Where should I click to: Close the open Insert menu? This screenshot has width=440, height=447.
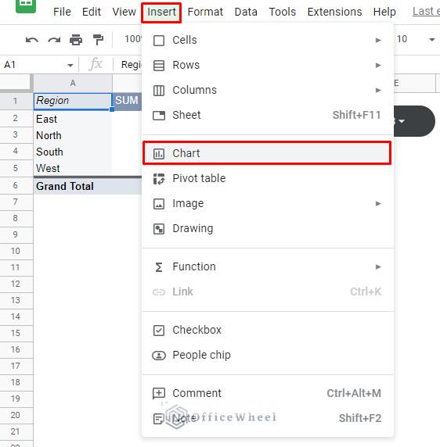[161, 13]
